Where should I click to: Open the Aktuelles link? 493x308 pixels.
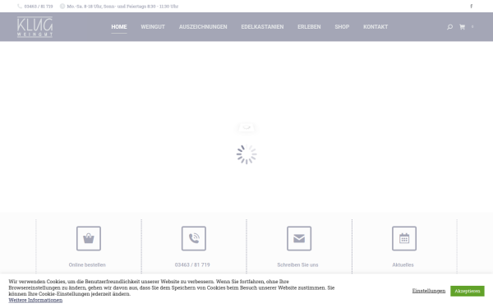[x=403, y=265]
